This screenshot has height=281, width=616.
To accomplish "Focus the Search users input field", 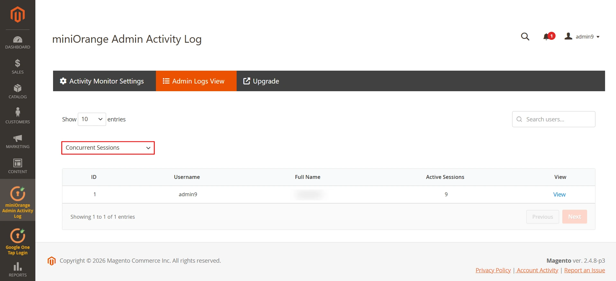I will [554, 119].
